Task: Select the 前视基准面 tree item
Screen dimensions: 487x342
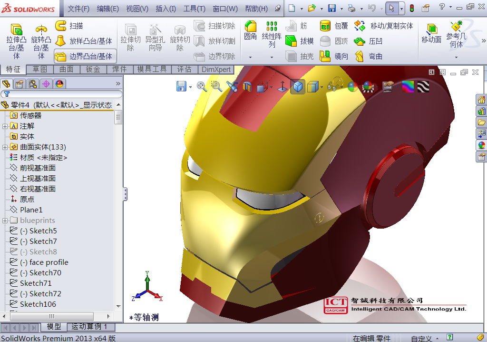Action: click(x=33, y=168)
